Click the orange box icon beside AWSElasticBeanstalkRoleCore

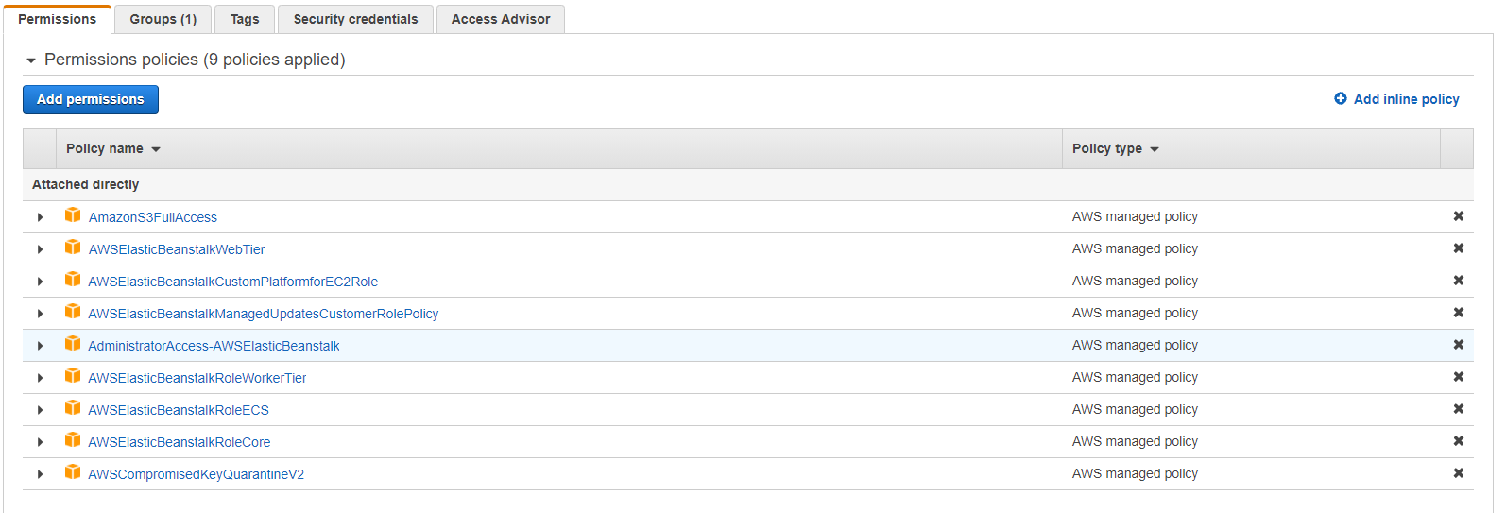[x=73, y=440]
